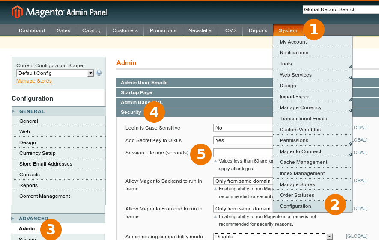Open Allow Magento Frontend frame dropdown
379x240 pixels.
pos(243,209)
